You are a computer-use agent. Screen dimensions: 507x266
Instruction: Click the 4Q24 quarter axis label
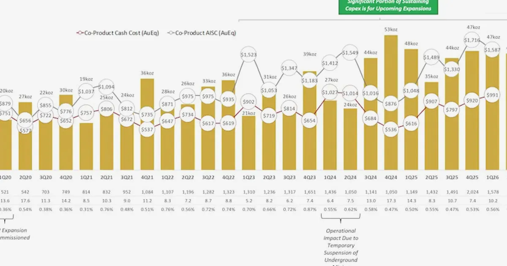391,178
